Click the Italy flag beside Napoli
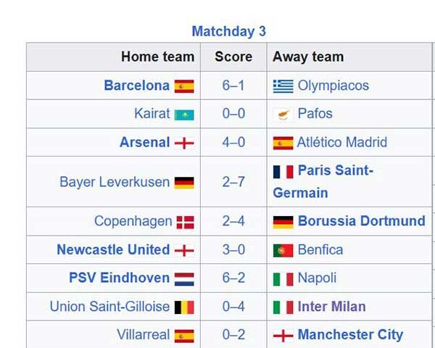Screen dimensions: 435x348 point(283,278)
